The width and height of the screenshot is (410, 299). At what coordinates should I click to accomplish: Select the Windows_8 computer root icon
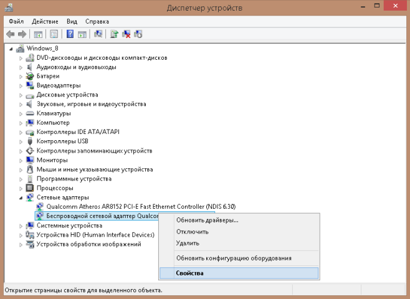20,49
